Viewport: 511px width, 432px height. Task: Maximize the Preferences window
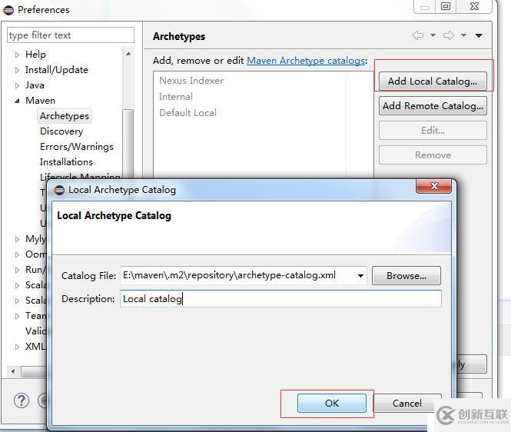445,6
